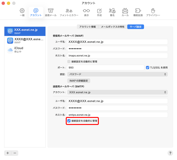Screen dimensions: 177x160
Task: Click the IMAPの詳細設定 button
Action: click(78, 81)
